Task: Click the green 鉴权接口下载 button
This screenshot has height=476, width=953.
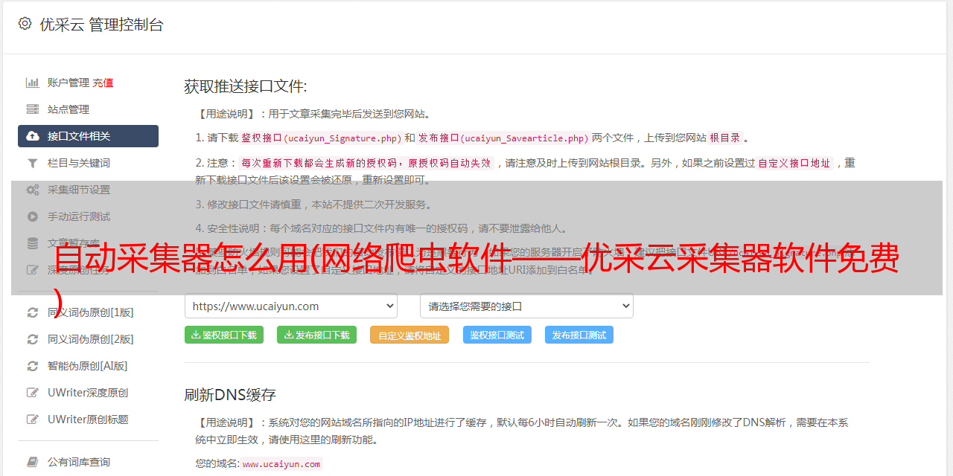Action: [x=223, y=335]
